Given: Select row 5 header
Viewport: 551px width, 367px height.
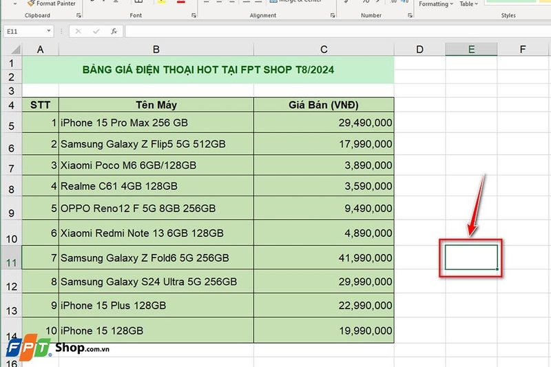Looking at the screenshot, I should pyautogui.click(x=12, y=123).
